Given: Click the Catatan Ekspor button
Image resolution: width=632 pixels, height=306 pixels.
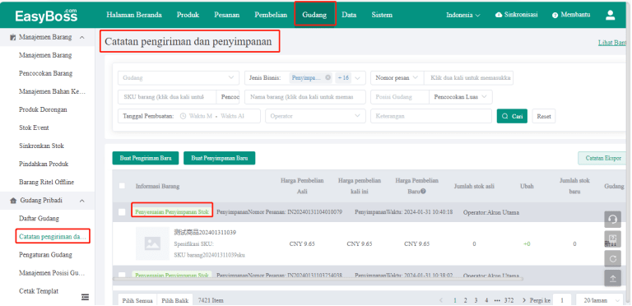Looking at the screenshot, I should pyautogui.click(x=603, y=158).
